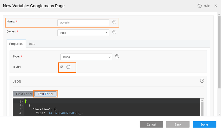
Task: Click the Name input field containing waypoint
Action: point(83,23)
